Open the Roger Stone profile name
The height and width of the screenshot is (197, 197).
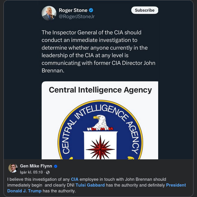[x=73, y=10]
